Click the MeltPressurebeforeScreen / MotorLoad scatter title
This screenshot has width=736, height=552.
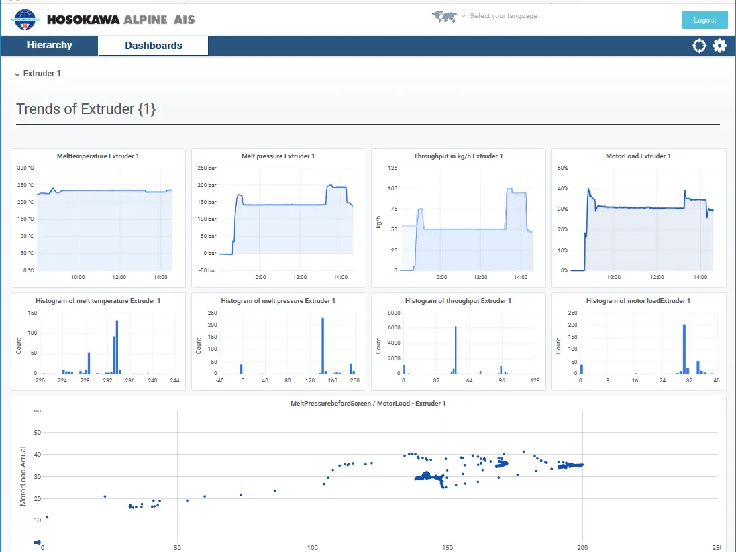point(368,404)
